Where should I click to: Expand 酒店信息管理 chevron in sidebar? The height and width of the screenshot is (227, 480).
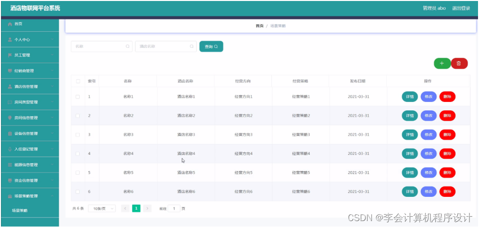[x=53, y=87]
